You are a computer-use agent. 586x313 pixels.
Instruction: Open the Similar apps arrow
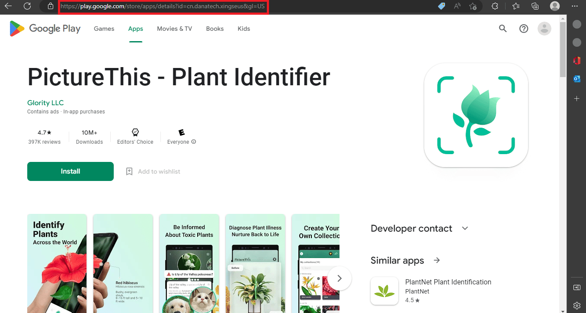437,260
